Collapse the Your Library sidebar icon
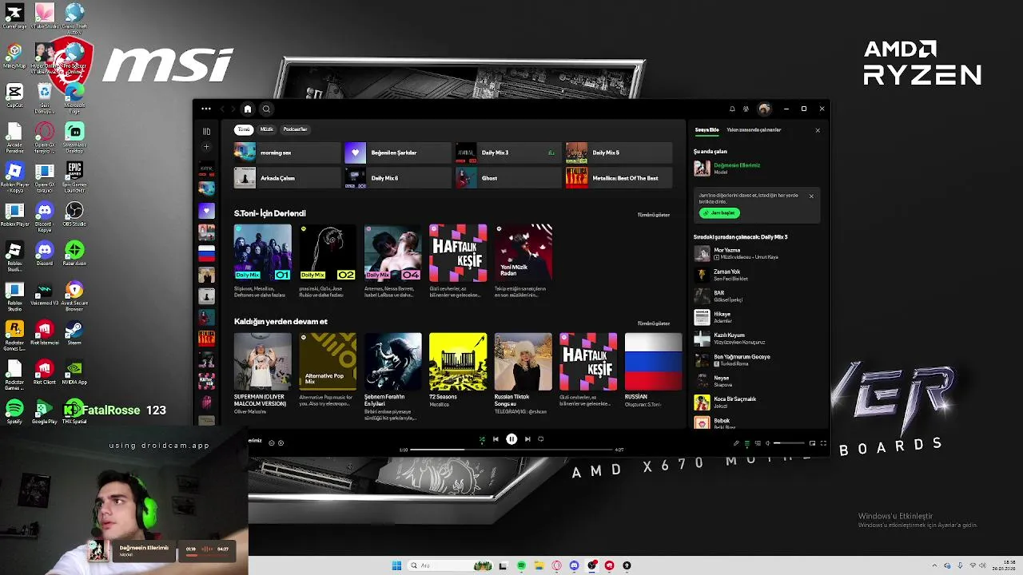Viewport: 1023px width, 575px height. point(206,131)
